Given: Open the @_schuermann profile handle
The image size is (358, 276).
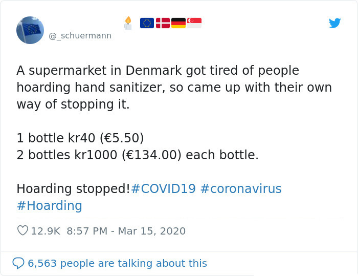Looking at the screenshot, I should click(x=80, y=36).
